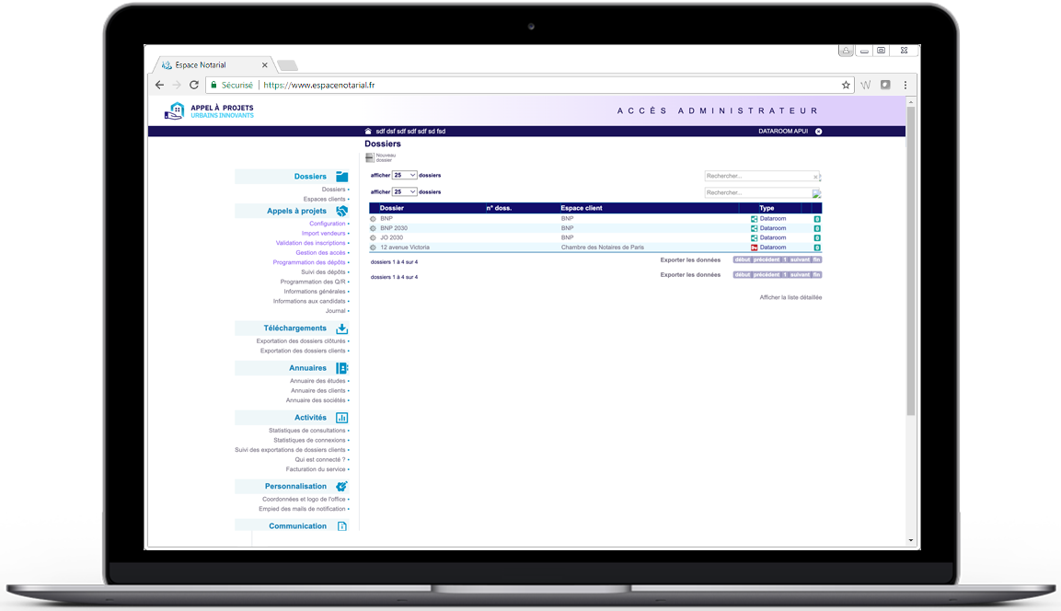
Task: Bookmark page with the star icon
Action: point(846,85)
